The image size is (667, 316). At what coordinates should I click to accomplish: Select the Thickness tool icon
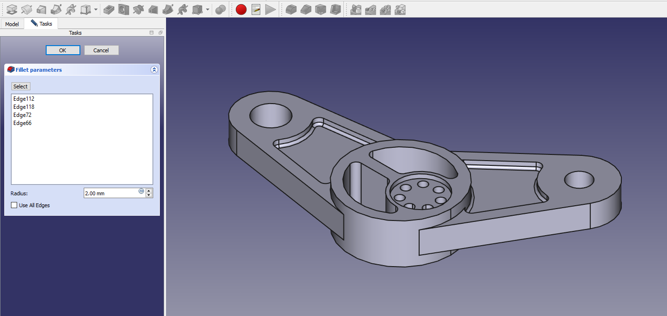[x=335, y=9]
